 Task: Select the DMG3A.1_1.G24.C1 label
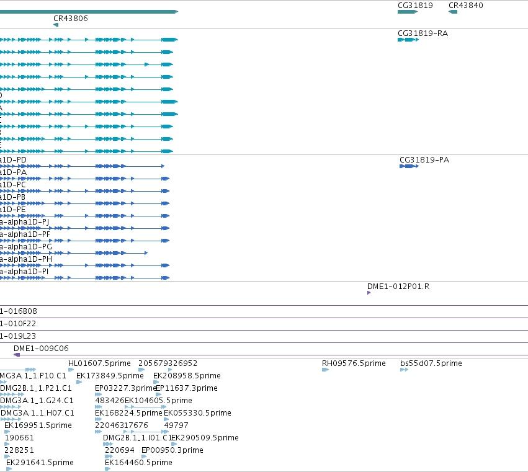pos(37,401)
